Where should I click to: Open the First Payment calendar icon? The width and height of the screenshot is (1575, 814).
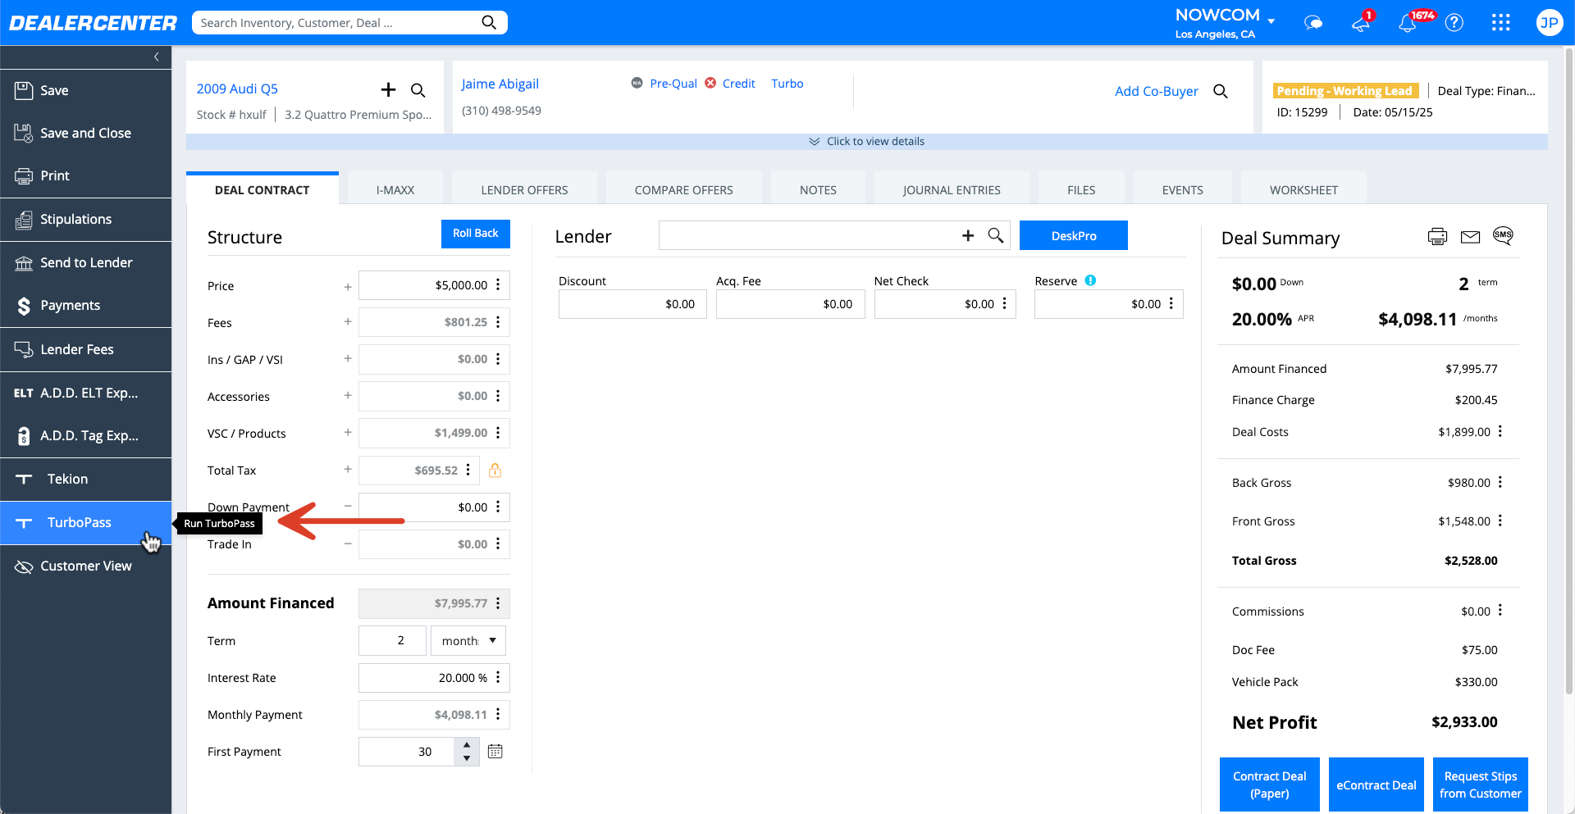495,751
